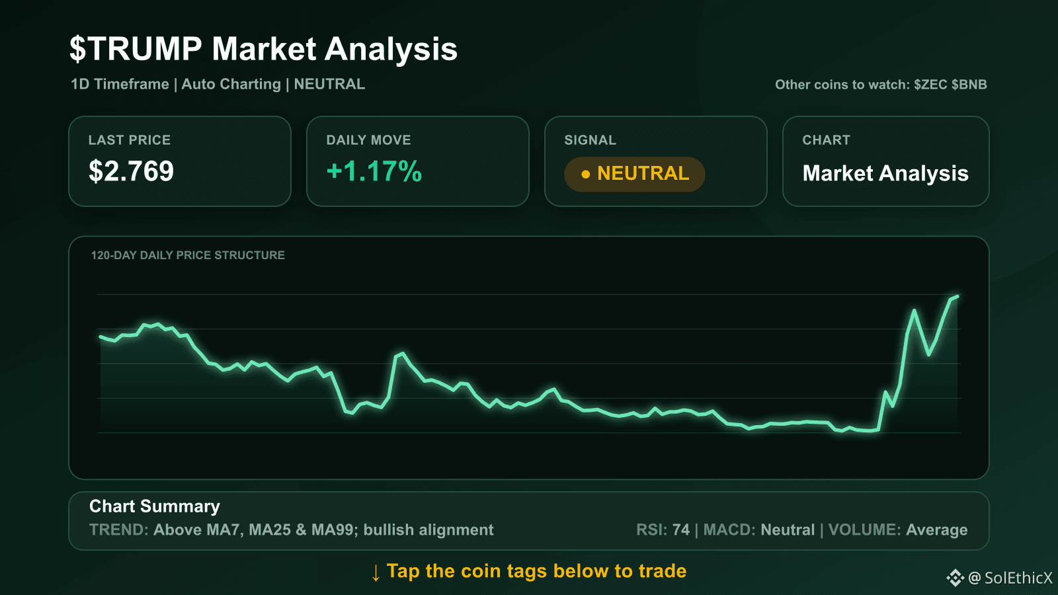Click the Chart Summary heading
Viewport: 1058px width, 595px height.
click(155, 506)
